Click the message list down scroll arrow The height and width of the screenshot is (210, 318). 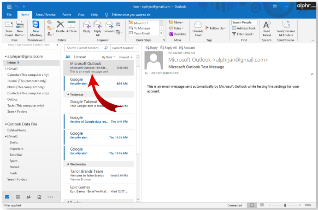(138, 200)
